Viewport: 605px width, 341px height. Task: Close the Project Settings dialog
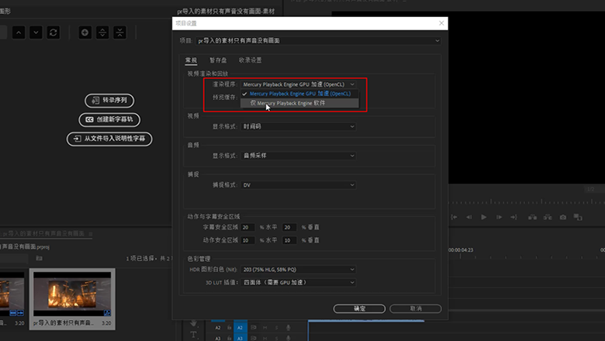click(x=441, y=23)
